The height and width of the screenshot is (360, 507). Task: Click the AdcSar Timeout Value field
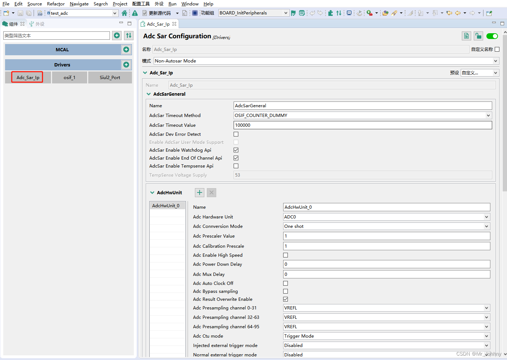(363, 125)
